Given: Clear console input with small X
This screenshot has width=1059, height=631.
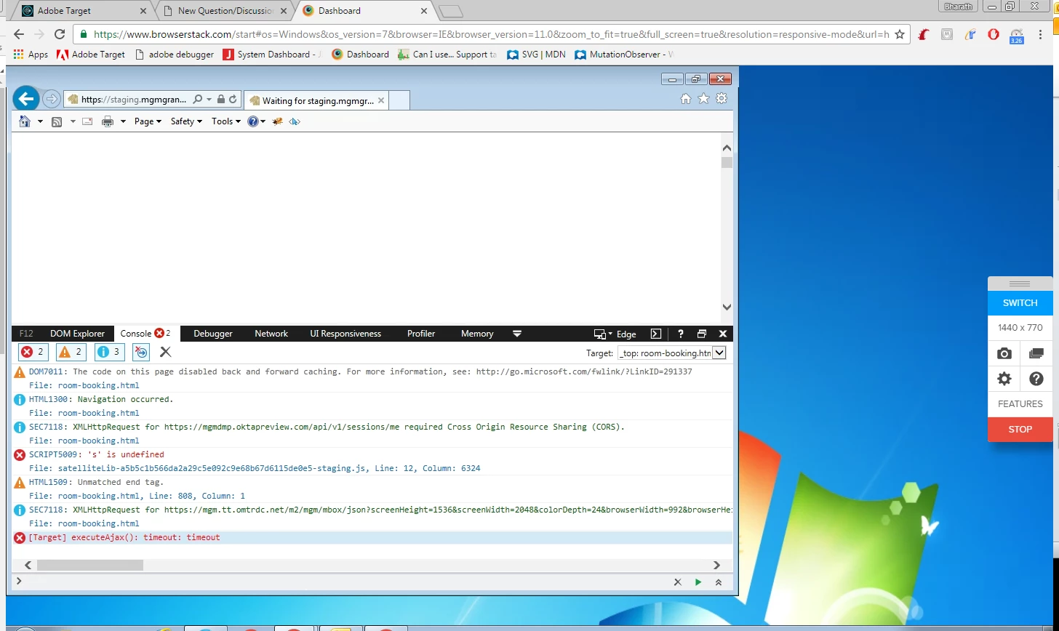Looking at the screenshot, I should (x=677, y=582).
